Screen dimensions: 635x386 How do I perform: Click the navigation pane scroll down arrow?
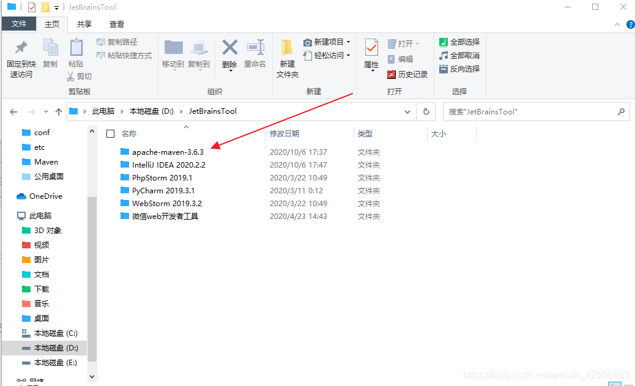pos(92,376)
